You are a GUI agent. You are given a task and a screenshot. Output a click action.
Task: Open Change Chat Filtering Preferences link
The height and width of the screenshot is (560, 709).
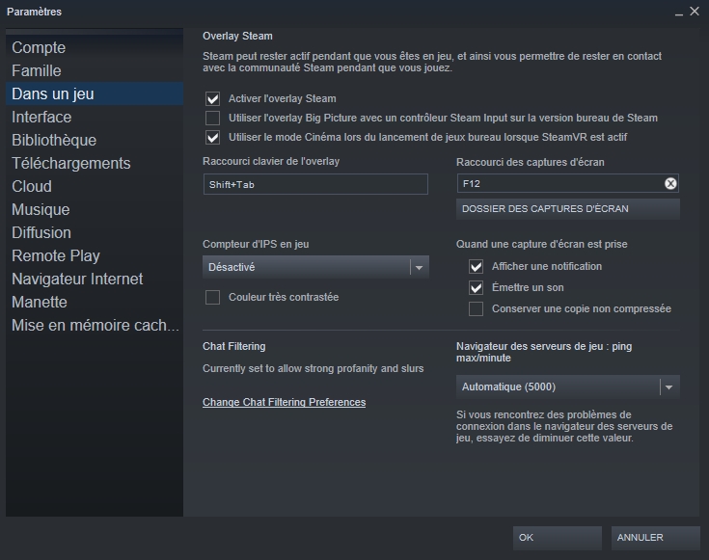point(284,402)
